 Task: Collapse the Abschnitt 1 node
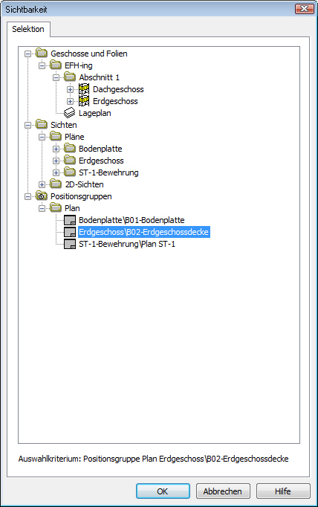click(56, 77)
